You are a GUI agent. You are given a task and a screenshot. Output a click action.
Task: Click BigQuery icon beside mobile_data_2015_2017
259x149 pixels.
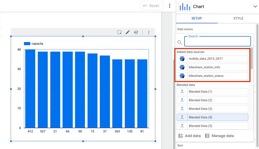(x=182, y=59)
